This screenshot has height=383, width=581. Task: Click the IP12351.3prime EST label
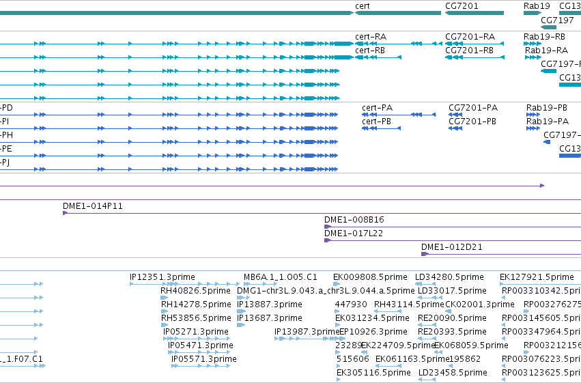162,277
